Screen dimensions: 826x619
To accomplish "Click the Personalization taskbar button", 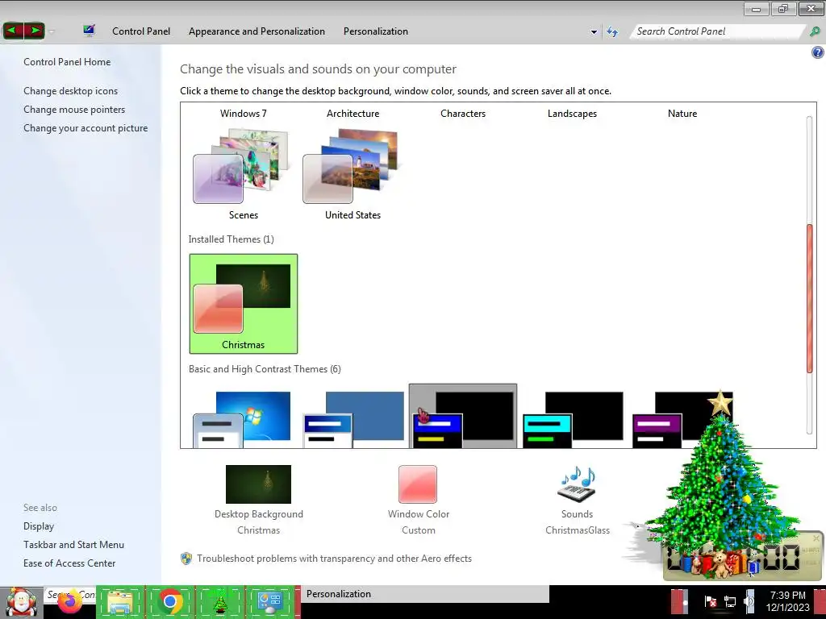I will (x=424, y=594).
